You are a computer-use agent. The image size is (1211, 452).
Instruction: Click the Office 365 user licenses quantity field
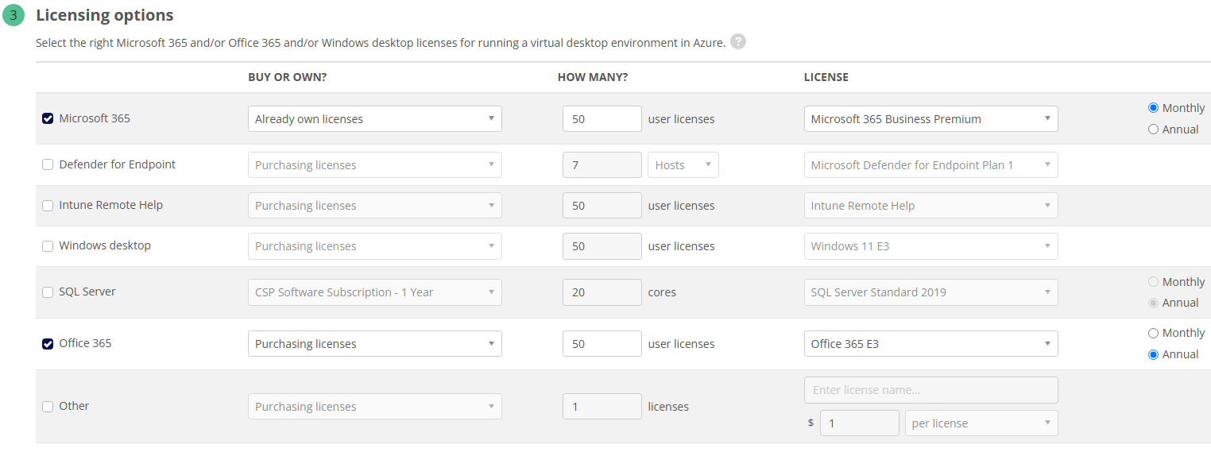[x=602, y=343]
